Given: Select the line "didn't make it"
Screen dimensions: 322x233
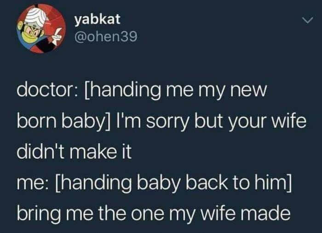Looking at the screenshot, I should [x=74, y=151].
